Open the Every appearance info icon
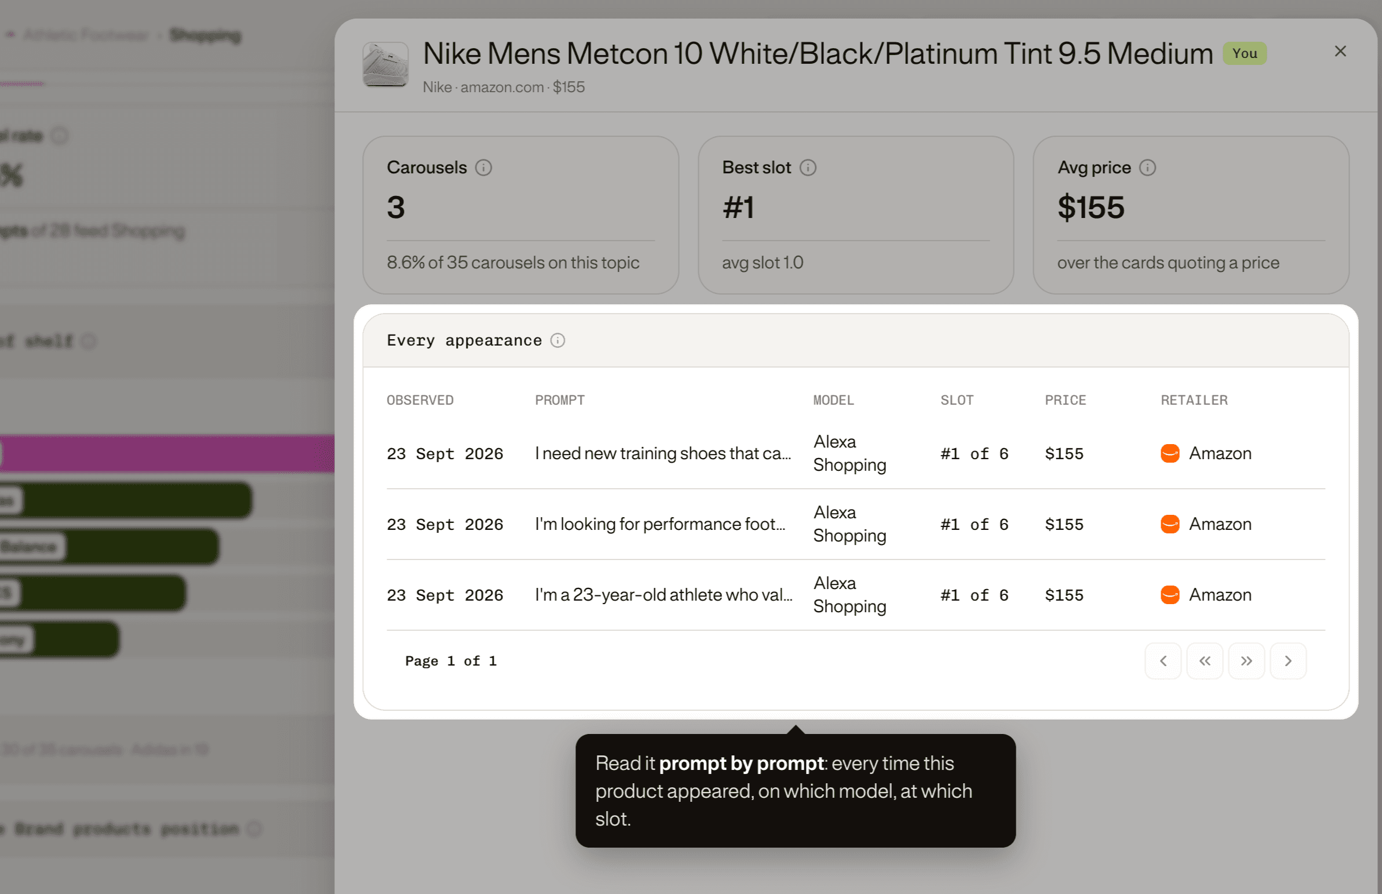 coord(557,340)
